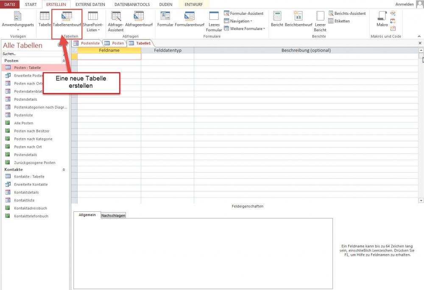Viewport: 424px width, 290px height.
Task: Select Posten : Tabelle in navigation
Action: [x=35, y=67]
